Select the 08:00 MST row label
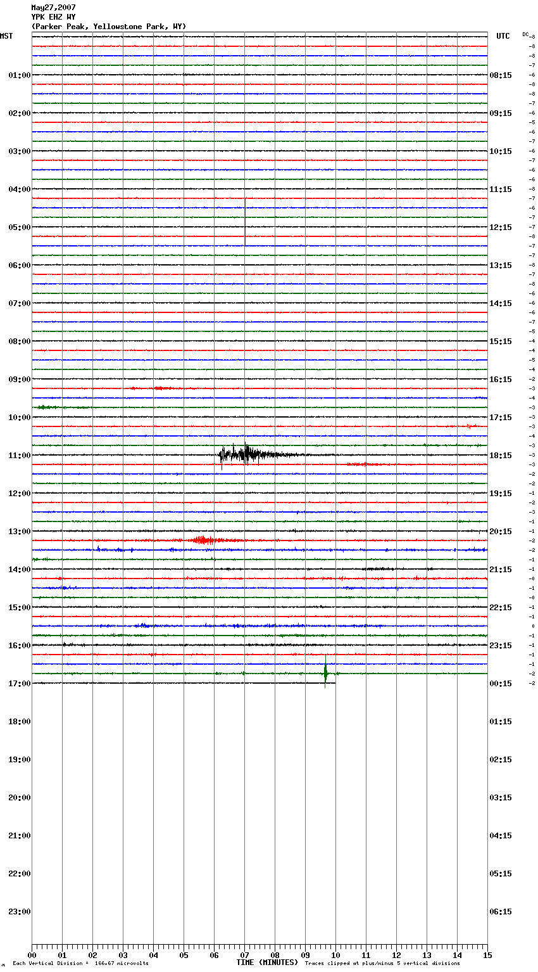Screen dimensions: 538x972 [20, 342]
